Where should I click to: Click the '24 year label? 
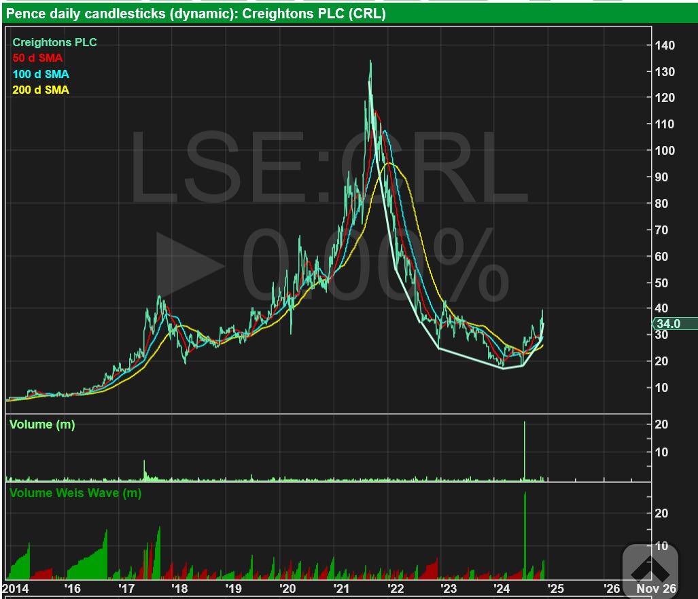coord(502,588)
